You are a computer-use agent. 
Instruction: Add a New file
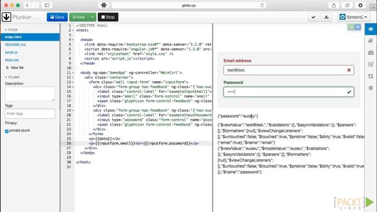[x=15, y=68]
